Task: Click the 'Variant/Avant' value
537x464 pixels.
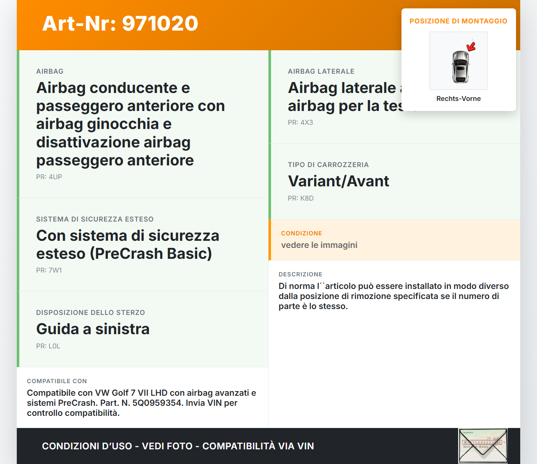Action: [x=339, y=181]
